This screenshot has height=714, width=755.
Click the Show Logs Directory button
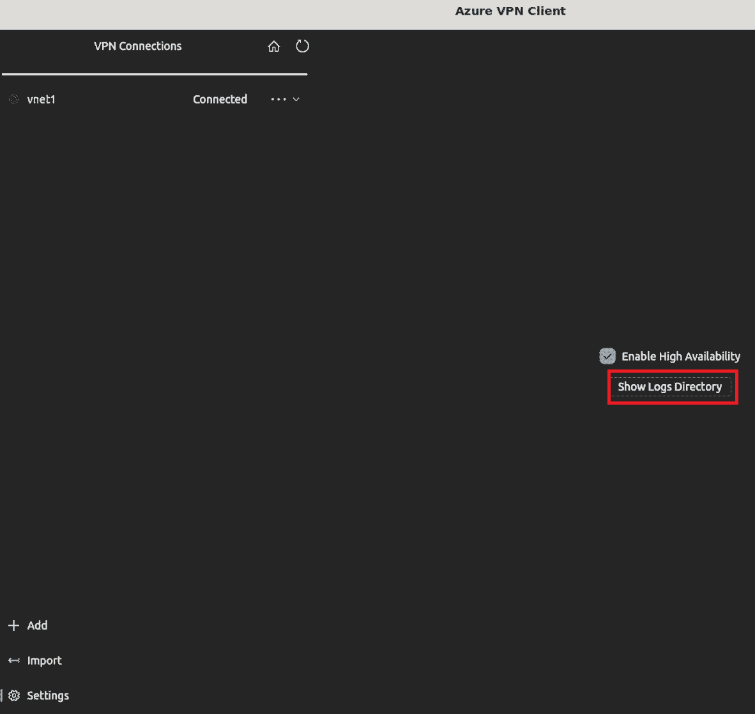(670, 387)
